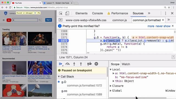Screen dimensions: 176x99
Task: Show more open file tabs
Action: [169, 20]
